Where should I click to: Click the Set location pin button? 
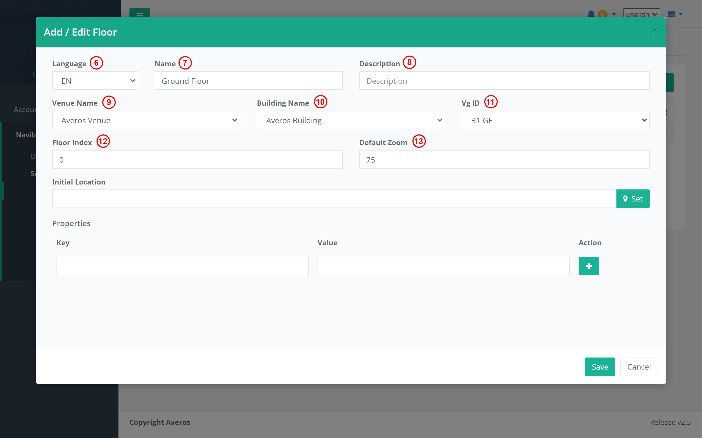click(x=633, y=199)
